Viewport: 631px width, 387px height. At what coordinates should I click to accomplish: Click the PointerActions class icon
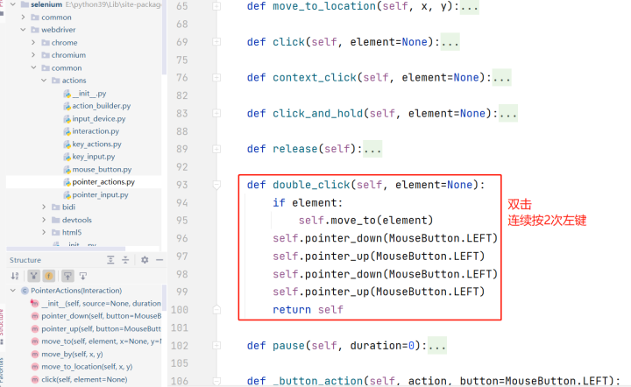coord(25,290)
